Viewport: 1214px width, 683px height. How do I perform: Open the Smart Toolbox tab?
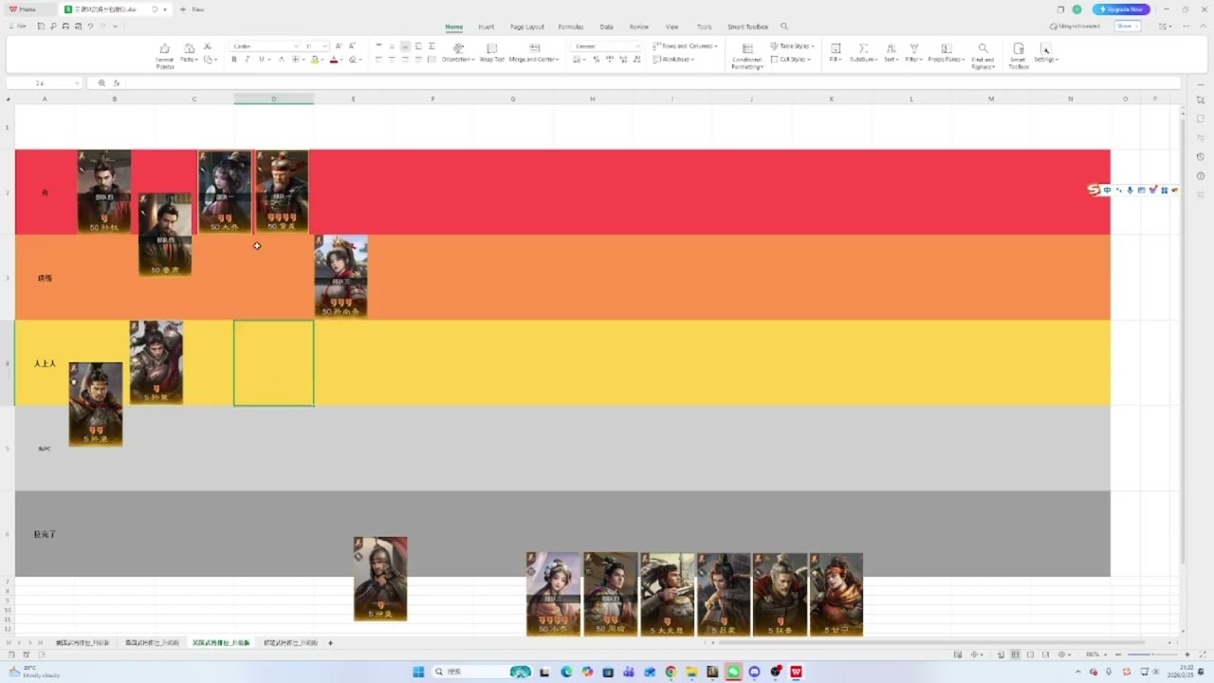coord(747,27)
